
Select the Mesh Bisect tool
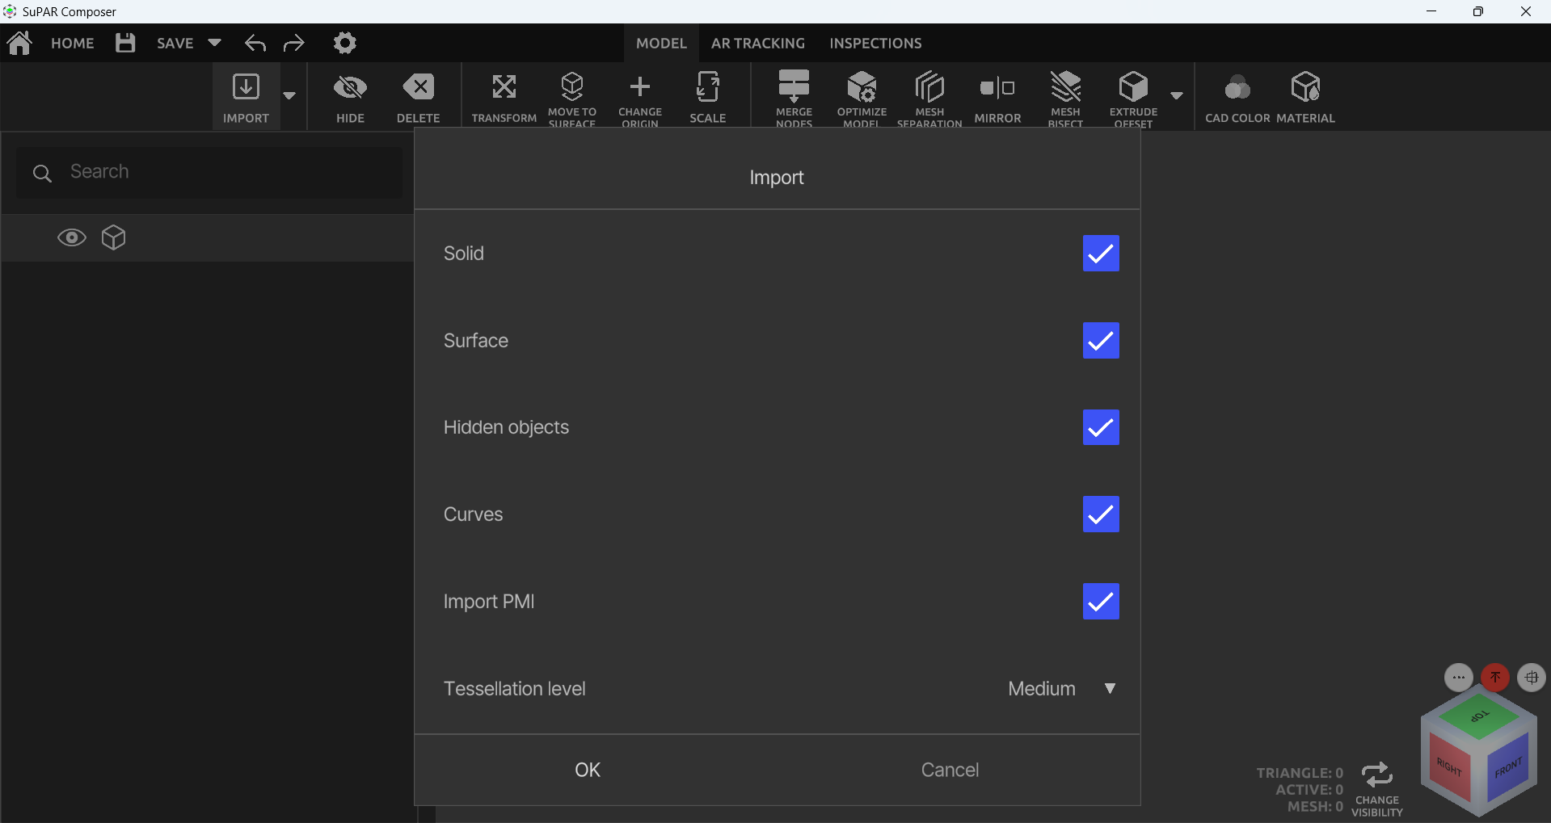tap(1065, 98)
